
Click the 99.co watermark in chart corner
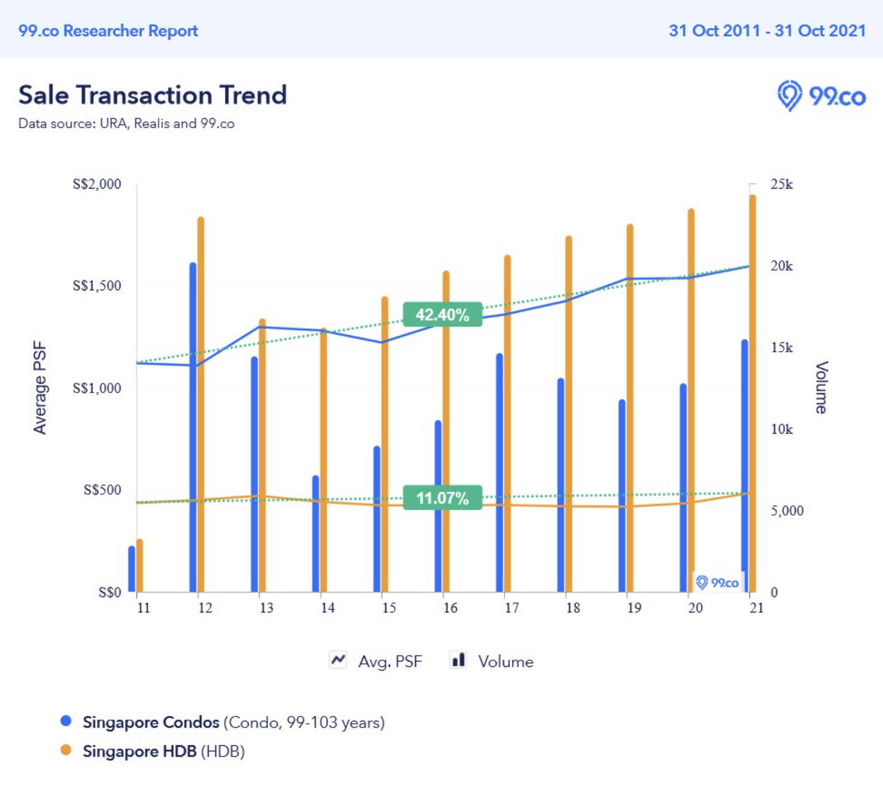pos(718,582)
